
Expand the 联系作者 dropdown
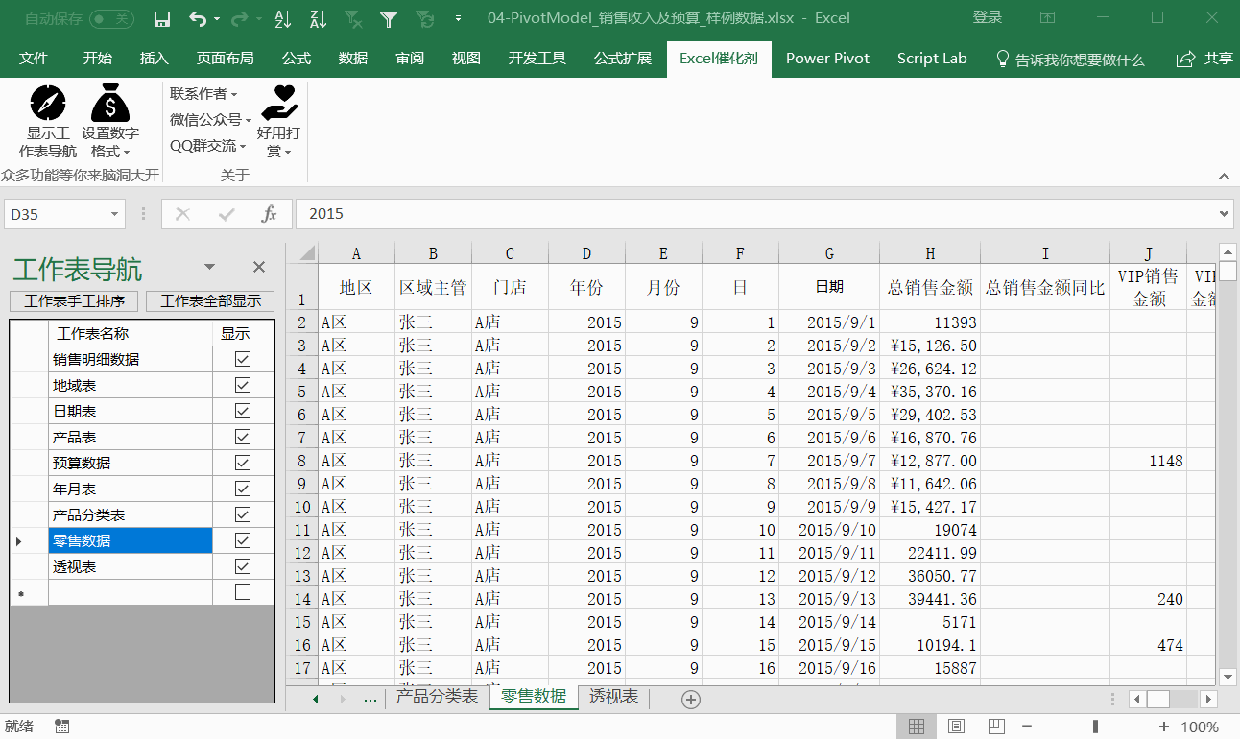pos(203,93)
